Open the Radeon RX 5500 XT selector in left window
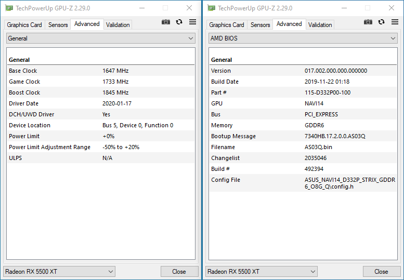Screen dimensions: 404x280 point(59,272)
